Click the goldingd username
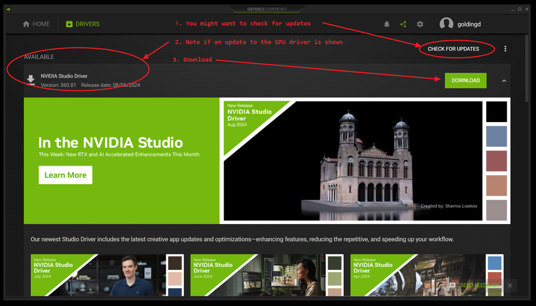The width and height of the screenshot is (536, 306). click(x=469, y=24)
